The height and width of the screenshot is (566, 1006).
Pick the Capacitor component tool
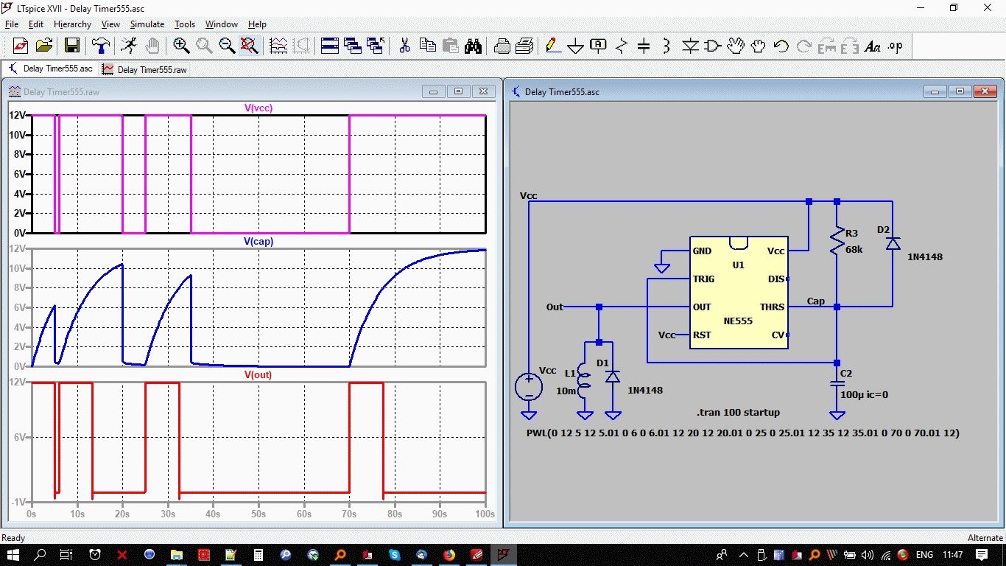pyautogui.click(x=644, y=46)
